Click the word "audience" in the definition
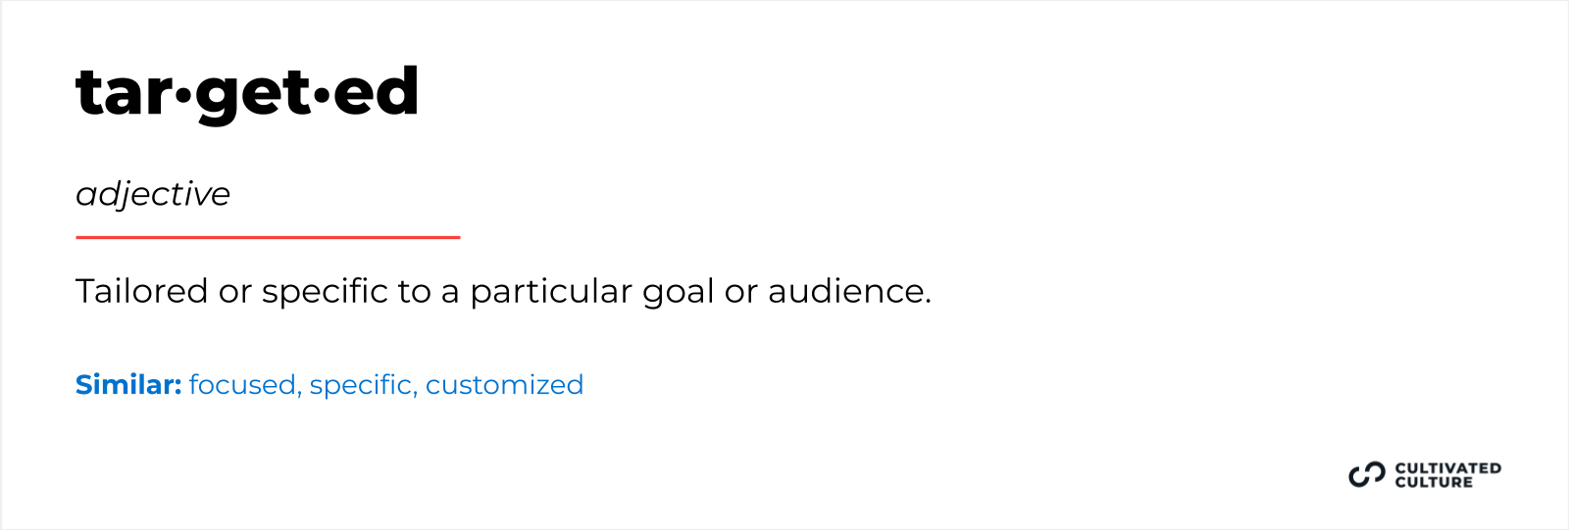This screenshot has width=1569, height=530. point(845,291)
